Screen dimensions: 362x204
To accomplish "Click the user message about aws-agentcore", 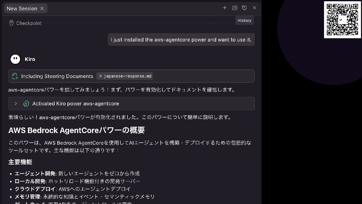I will click(x=181, y=40).
